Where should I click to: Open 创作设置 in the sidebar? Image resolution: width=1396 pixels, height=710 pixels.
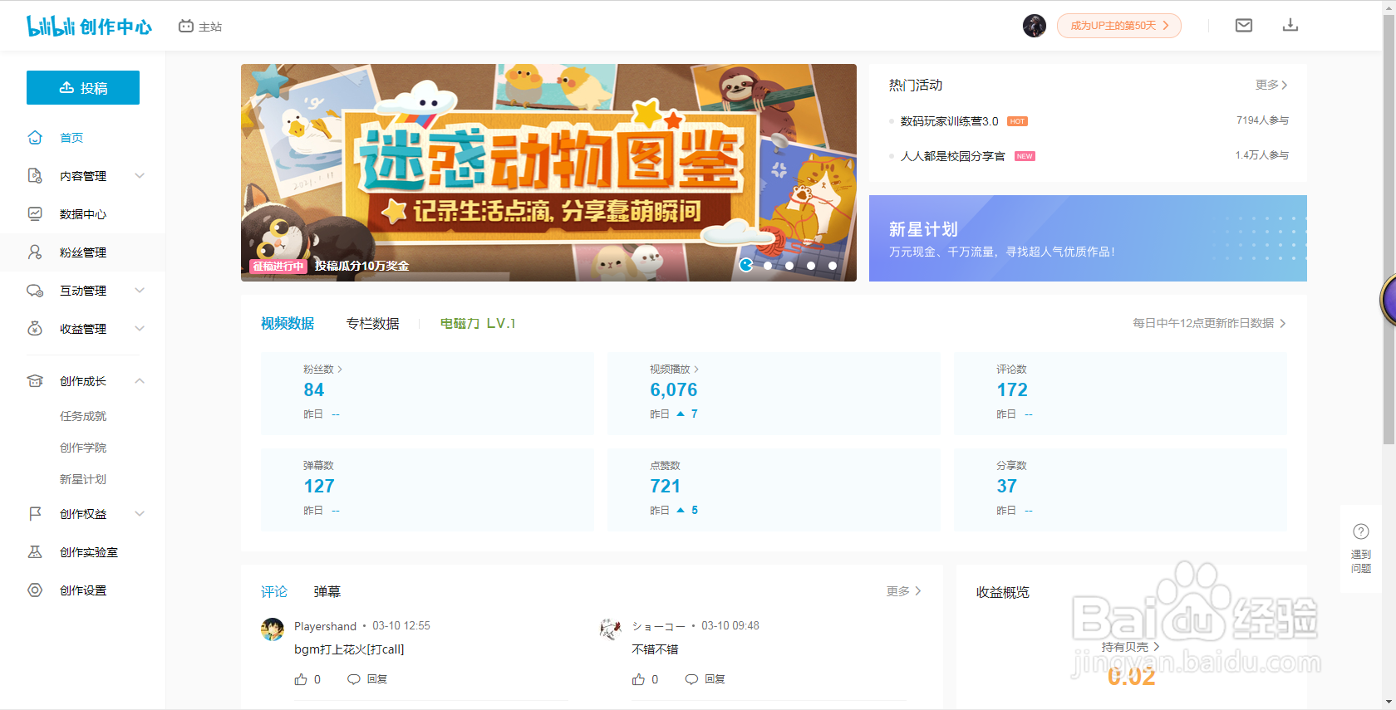[83, 590]
